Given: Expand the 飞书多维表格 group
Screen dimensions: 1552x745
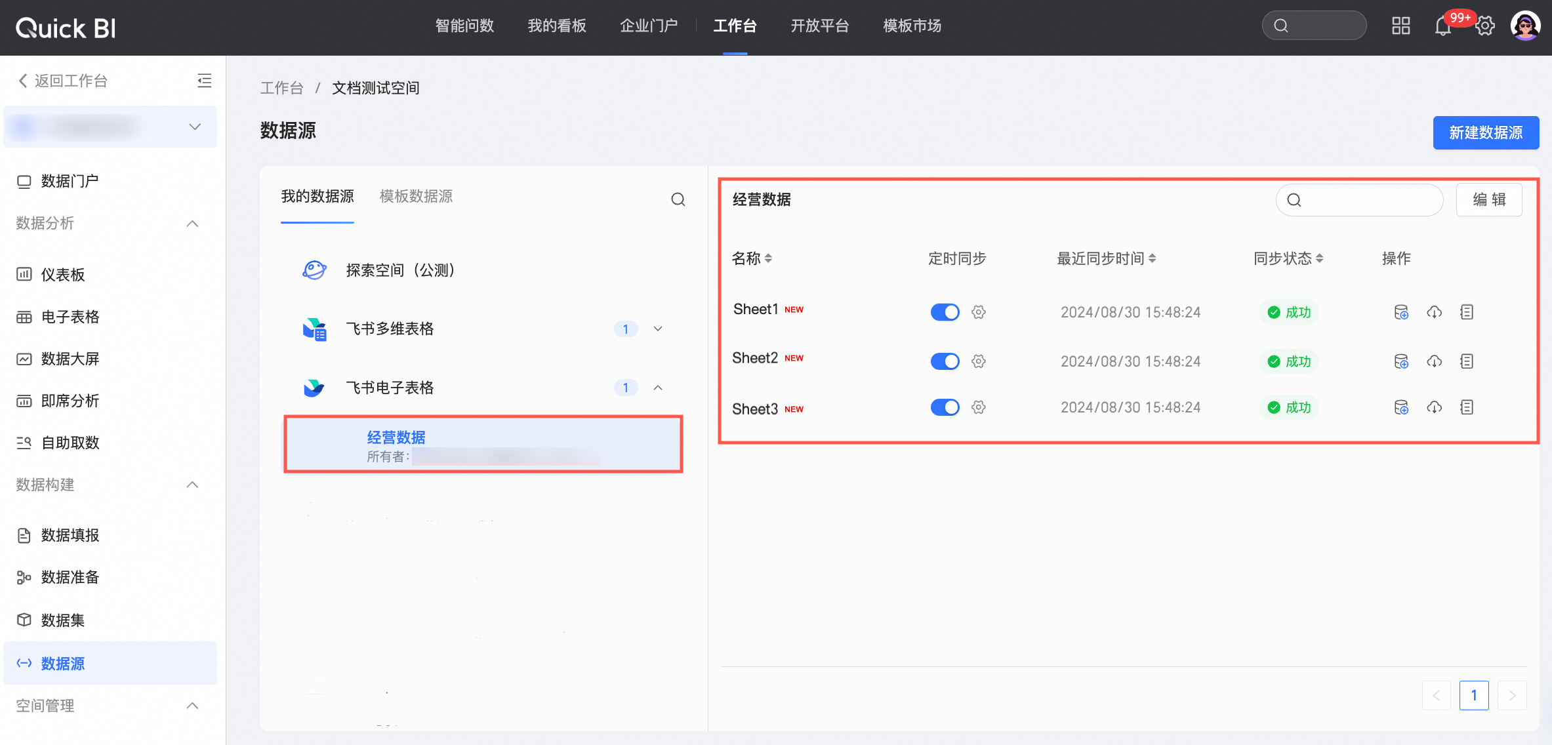Looking at the screenshot, I should [x=658, y=329].
